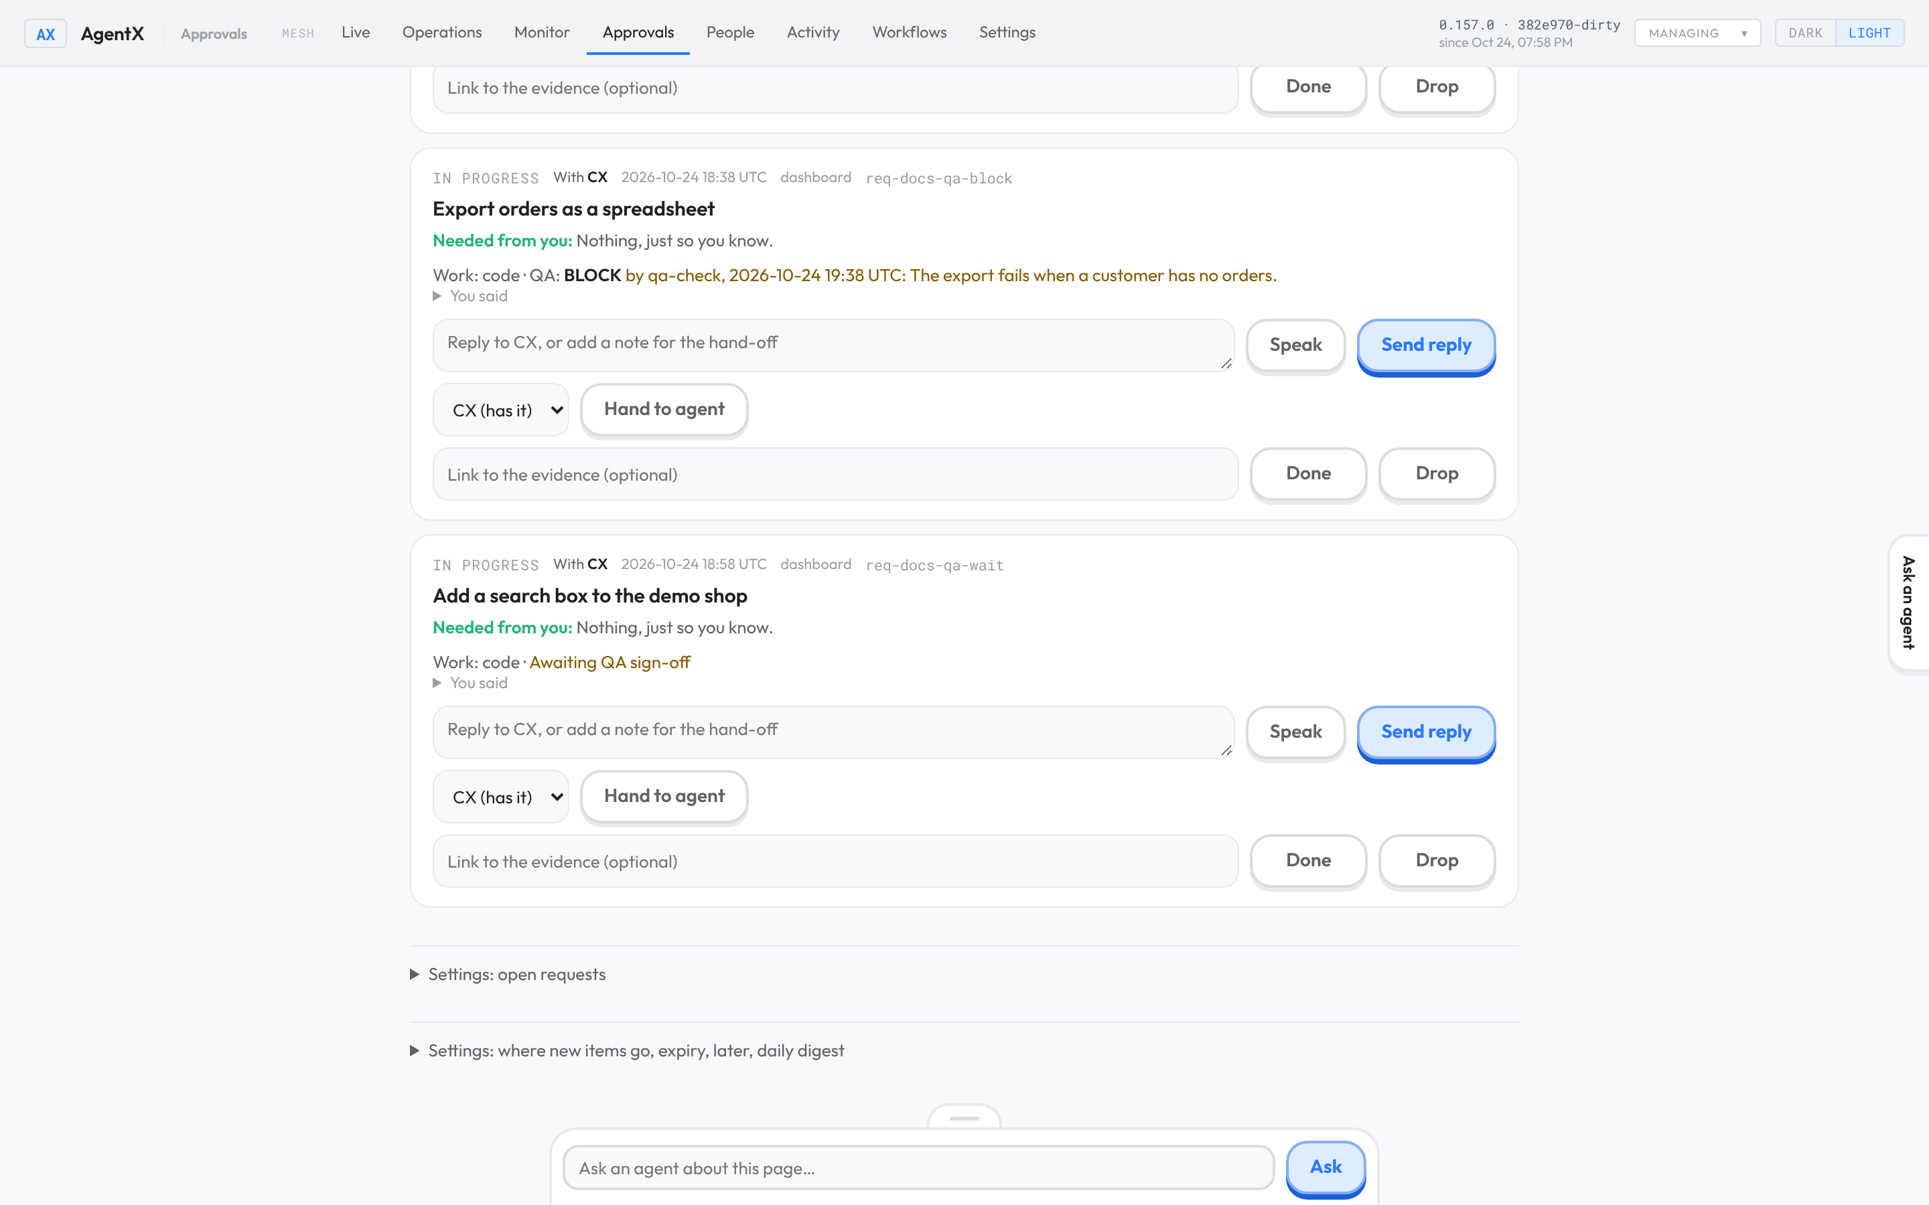The width and height of the screenshot is (1929, 1205).
Task: Switch to the Operations tab
Action: (441, 33)
